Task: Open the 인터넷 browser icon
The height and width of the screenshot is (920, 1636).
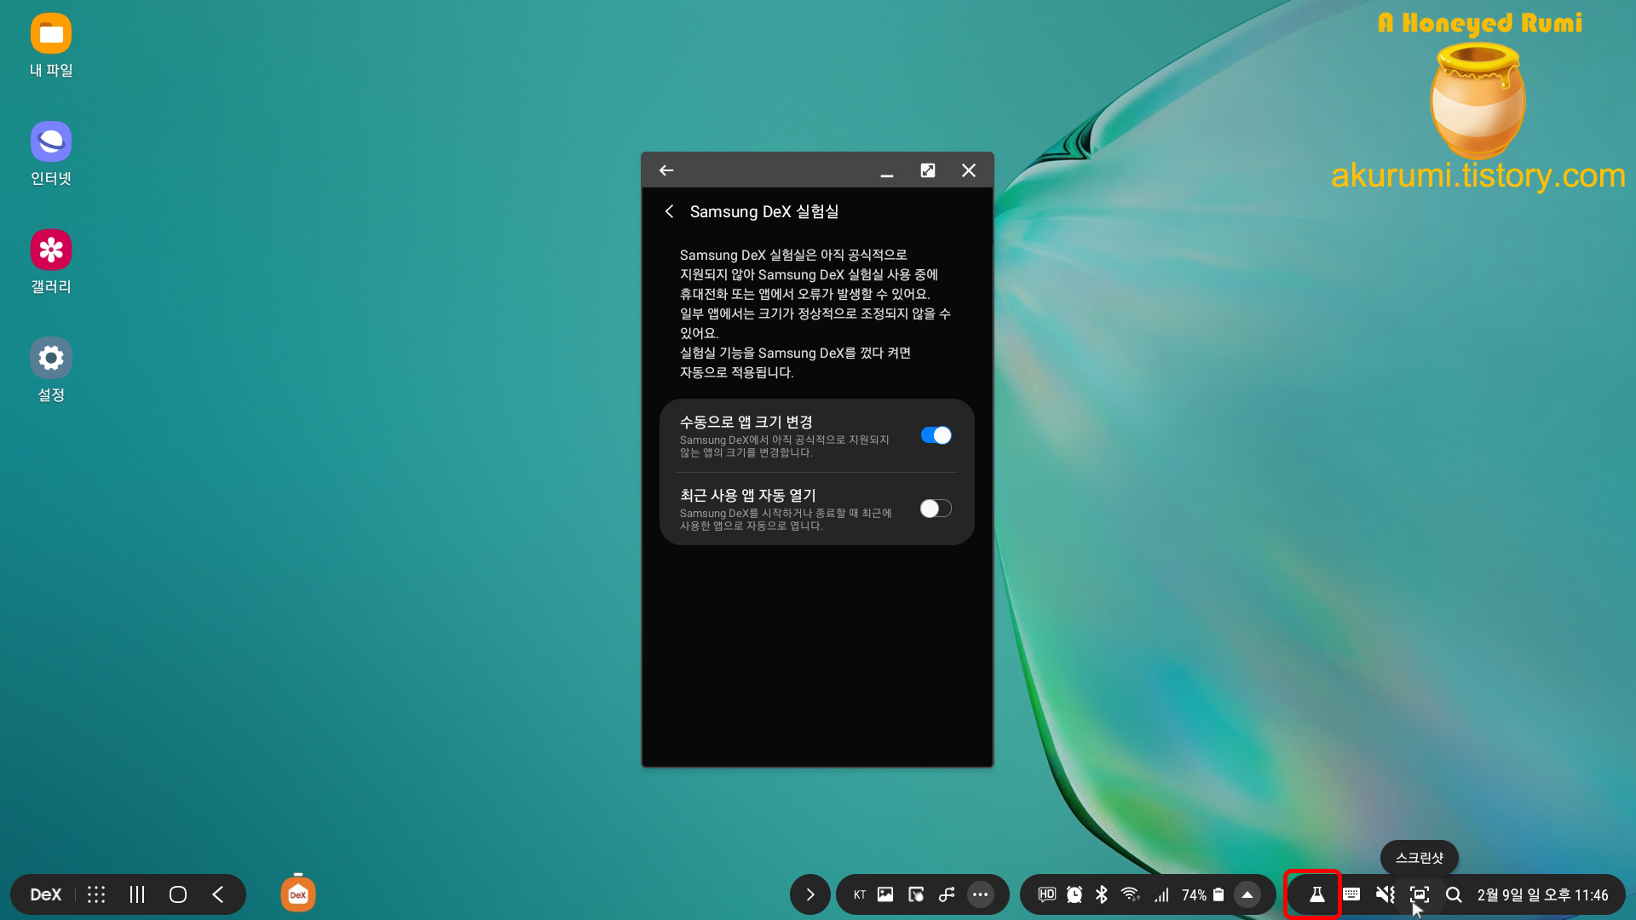Action: 51,142
